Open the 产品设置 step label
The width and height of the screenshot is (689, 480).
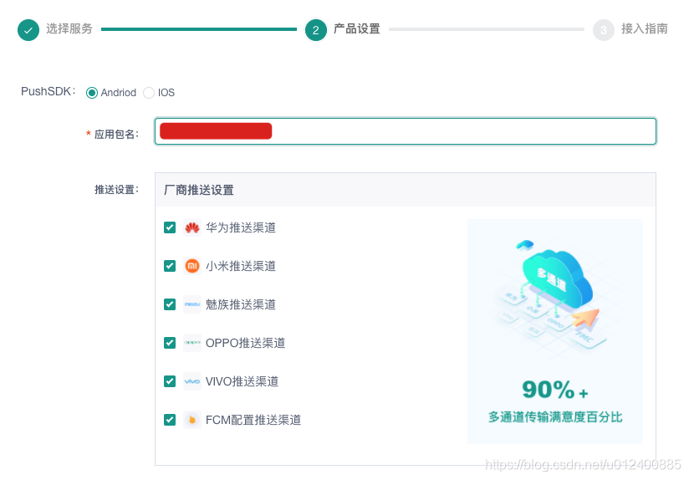pos(357,29)
